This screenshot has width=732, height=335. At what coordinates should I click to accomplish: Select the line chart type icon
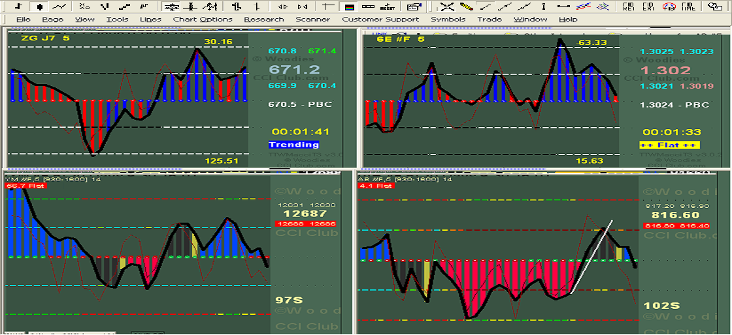(59, 7)
